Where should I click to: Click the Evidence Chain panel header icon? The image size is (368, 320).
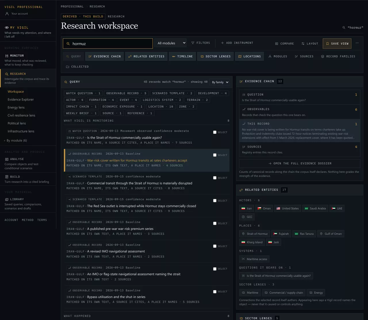[x=241, y=82]
